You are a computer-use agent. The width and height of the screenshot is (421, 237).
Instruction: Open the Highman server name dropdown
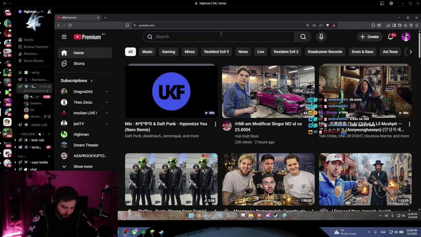31,12
